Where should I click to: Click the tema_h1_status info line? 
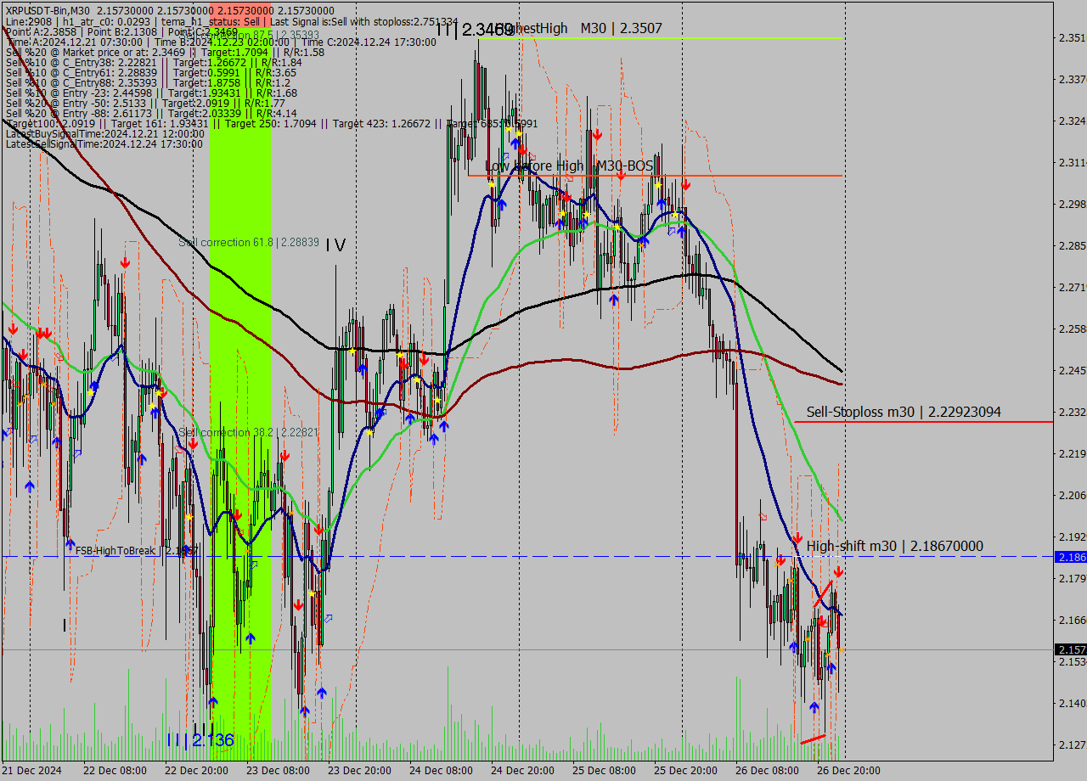point(232,21)
